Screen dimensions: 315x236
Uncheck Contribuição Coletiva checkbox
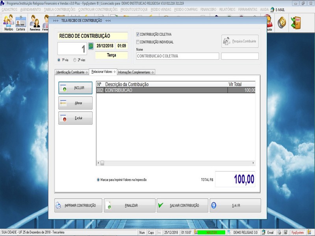(x=138, y=34)
